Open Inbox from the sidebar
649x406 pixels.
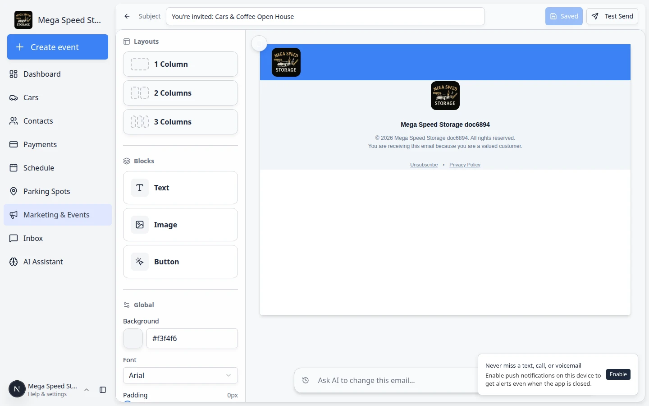(x=58, y=238)
